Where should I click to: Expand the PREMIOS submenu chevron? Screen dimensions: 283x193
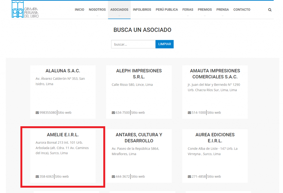tap(205, 16)
